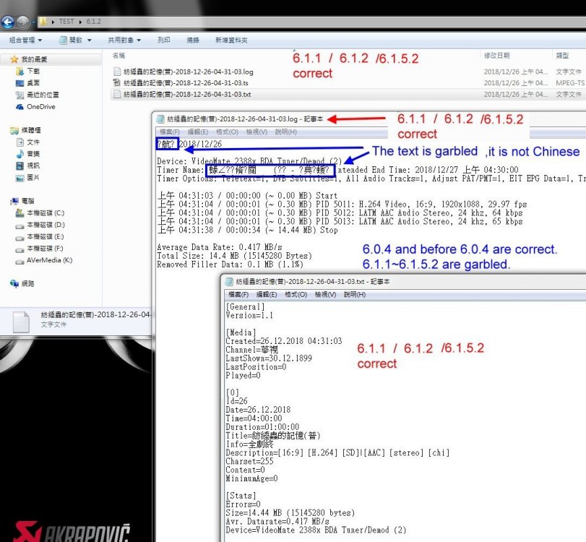The width and height of the screenshot is (586, 542).
Task: Create a folder with 新增資料夾
Action: click(231, 40)
